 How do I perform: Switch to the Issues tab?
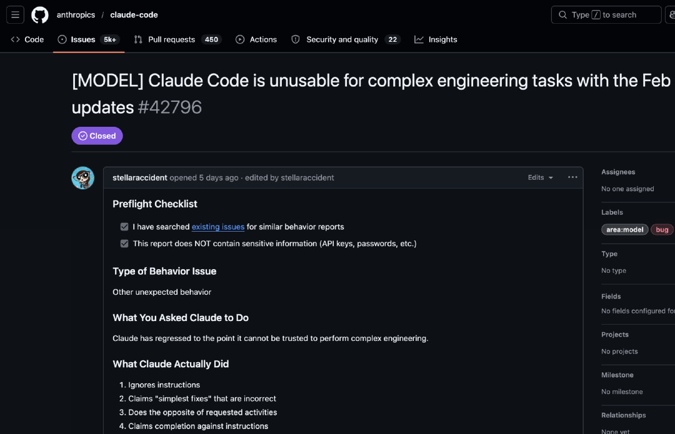coord(89,39)
